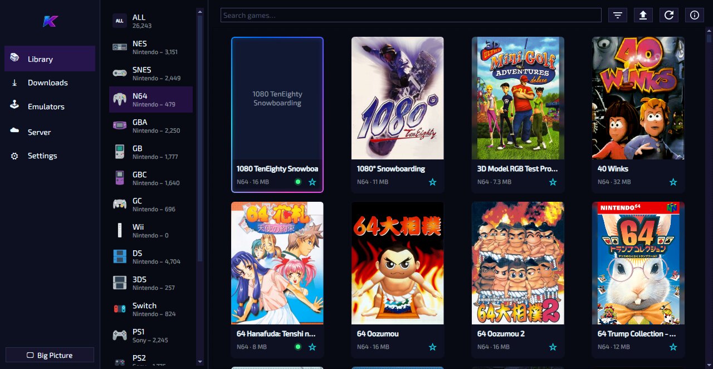Switch to Big Picture mode
713x369 pixels.
tap(50, 355)
